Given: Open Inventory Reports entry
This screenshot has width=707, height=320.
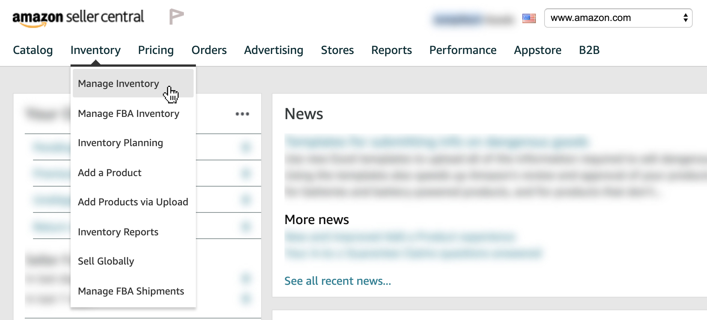Looking at the screenshot, I should pyautogui.click(x=118, y=232).
